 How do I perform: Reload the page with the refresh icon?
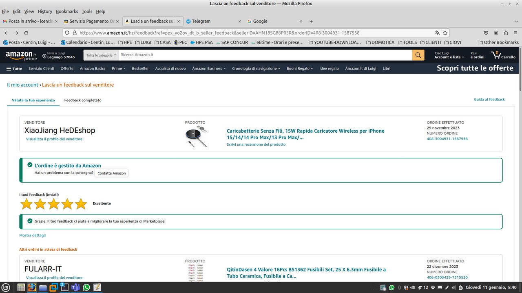(x=26, y=33)
